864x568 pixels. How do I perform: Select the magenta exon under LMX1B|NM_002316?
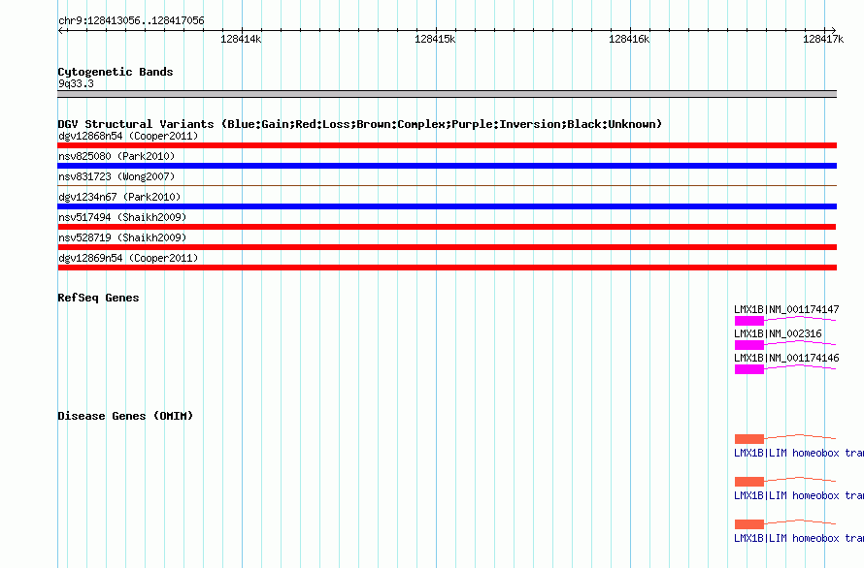749,345
